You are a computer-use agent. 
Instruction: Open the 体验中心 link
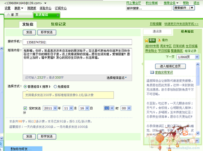45,8
